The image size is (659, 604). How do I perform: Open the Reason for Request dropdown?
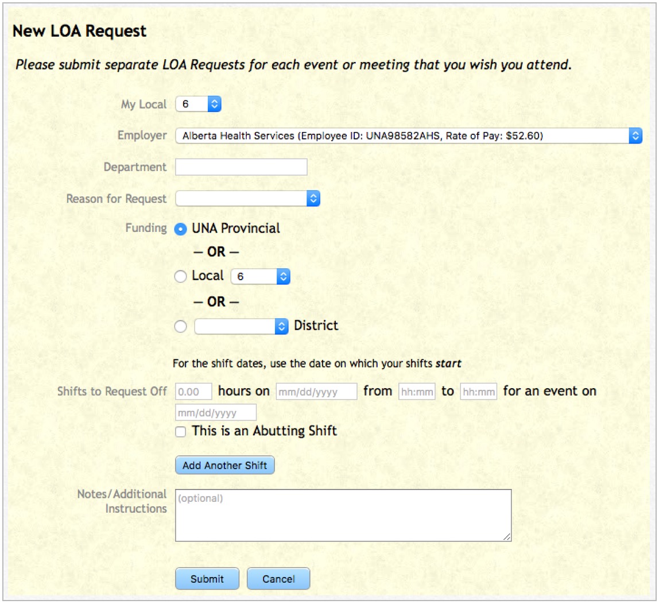coord(247,199)
